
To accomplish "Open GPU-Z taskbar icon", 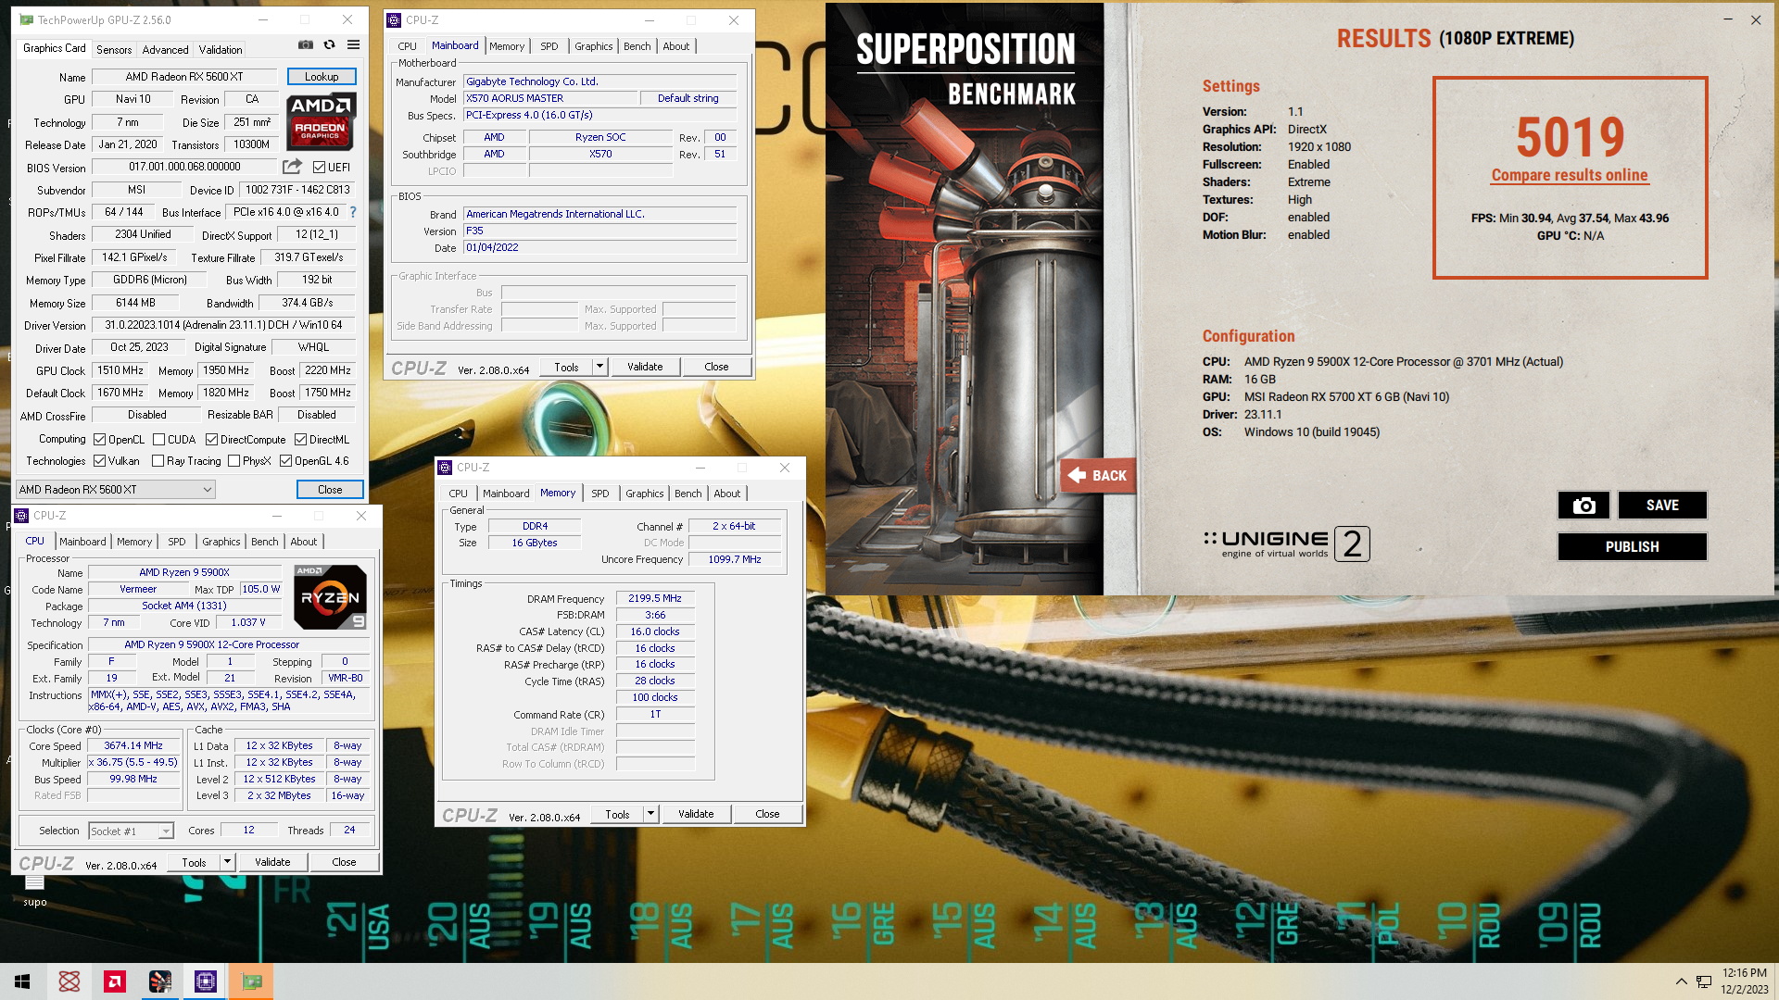I will coord(251,981).
